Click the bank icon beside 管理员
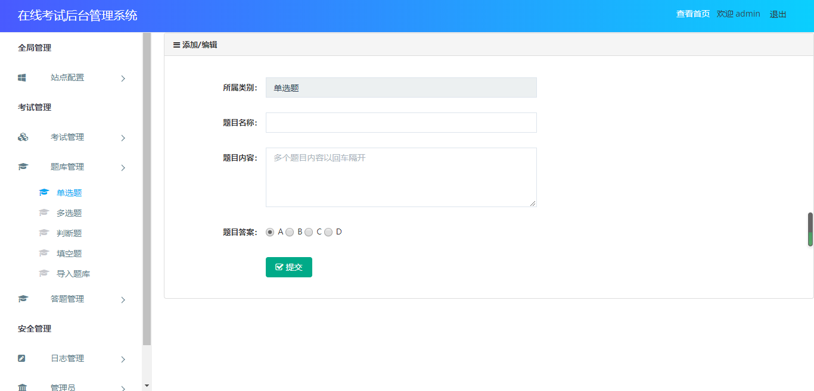The height and width of the screenshot is (391, 814). 23,387
